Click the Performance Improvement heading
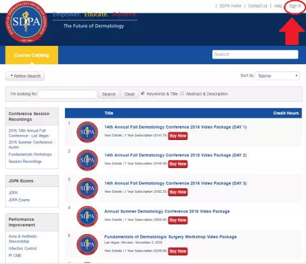 (x=22, y=222)
